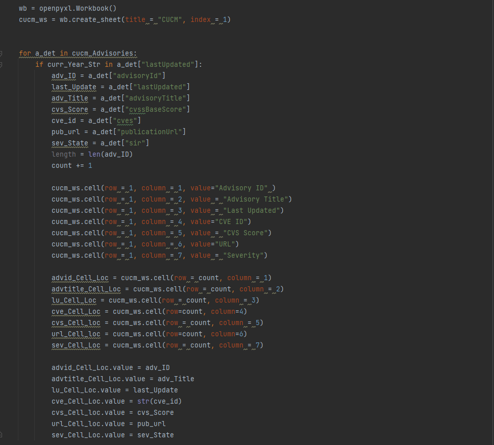Click the str(cve_id) function call
Viewport: 494px width, 445px height.
click(x=159, y=401)
